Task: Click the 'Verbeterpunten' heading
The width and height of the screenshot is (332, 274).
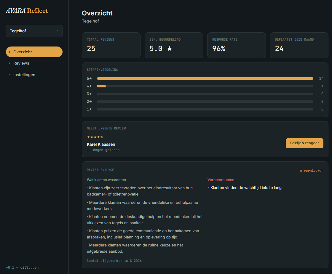Action: click(x=221, y=180)
